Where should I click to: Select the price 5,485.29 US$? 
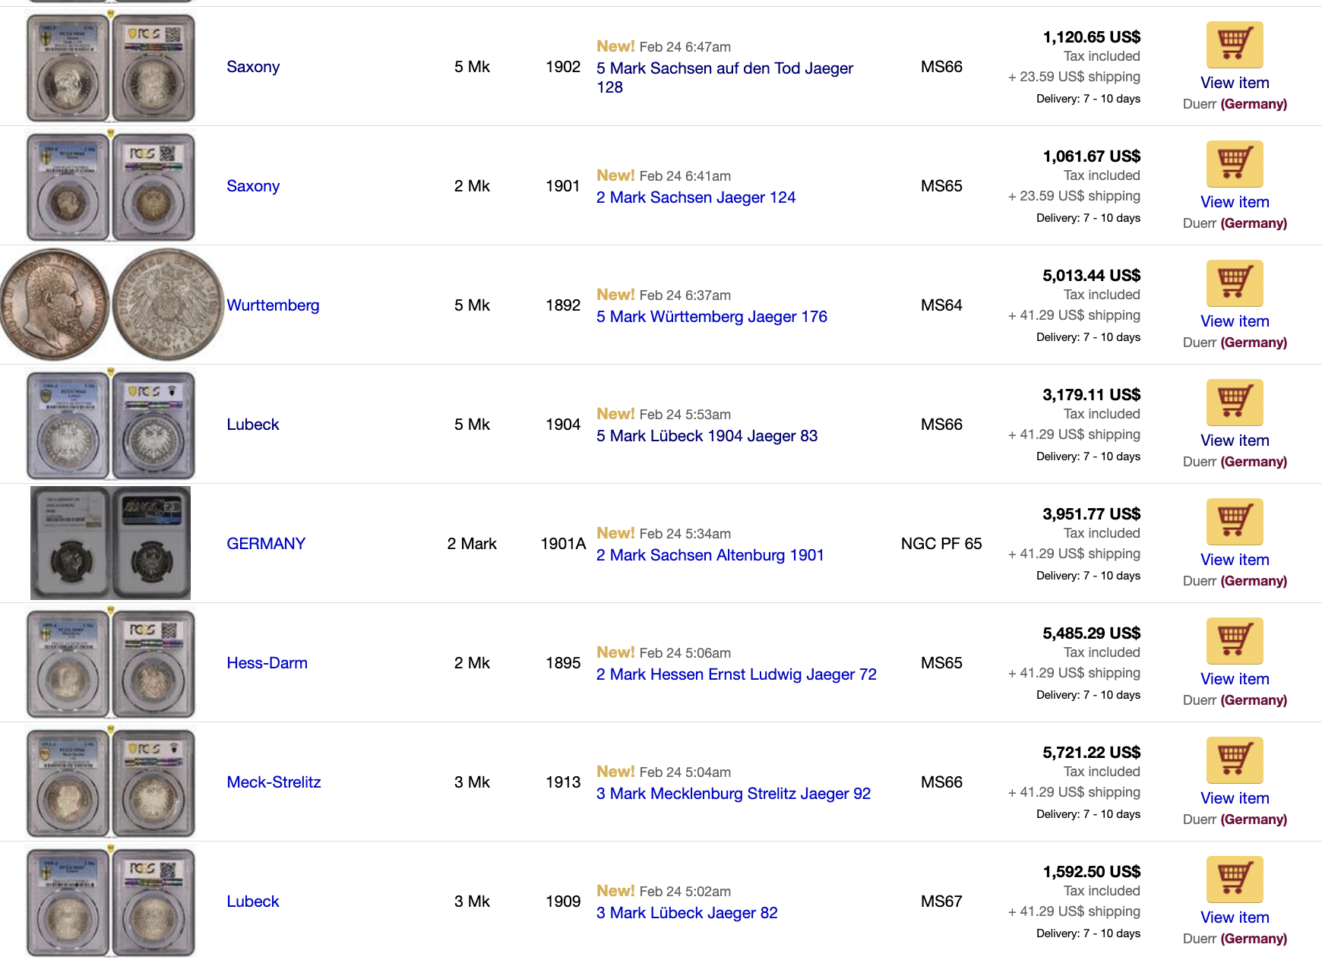click(1092, 633)
